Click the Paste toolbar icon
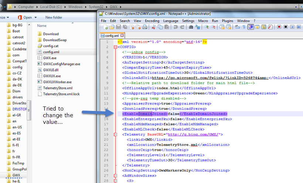The width and height of the screenshot is (303, 183). pyautogui.click(x=167, y=27)
